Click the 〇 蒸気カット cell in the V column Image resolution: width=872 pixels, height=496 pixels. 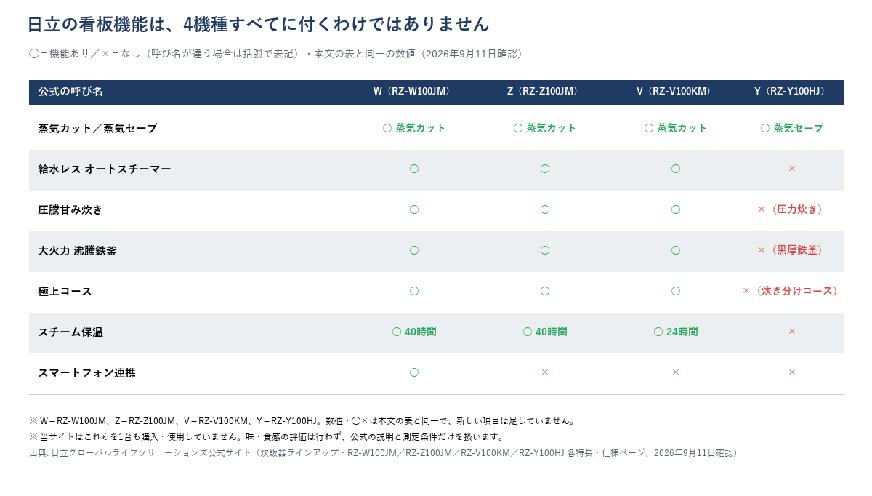coord(676,128)
